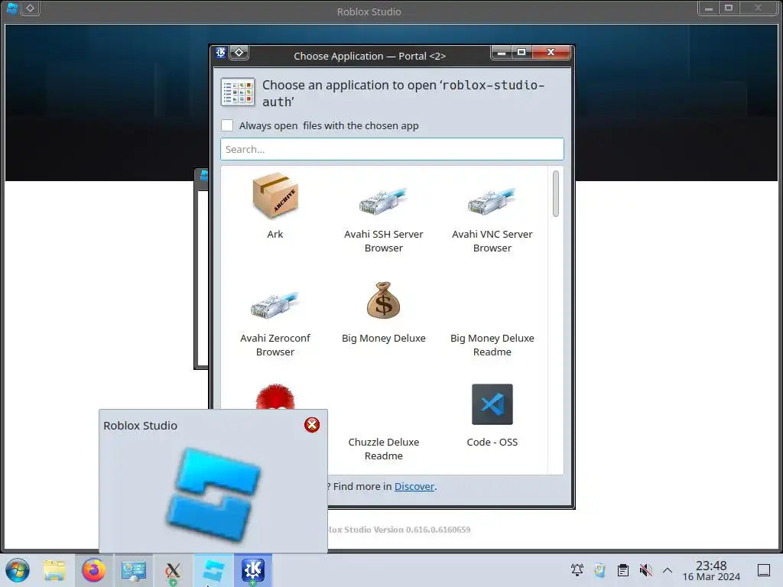Open system settings taskbar icon
Screen dimensions: 783x587
pyautogui.click(x=134, y=570)
